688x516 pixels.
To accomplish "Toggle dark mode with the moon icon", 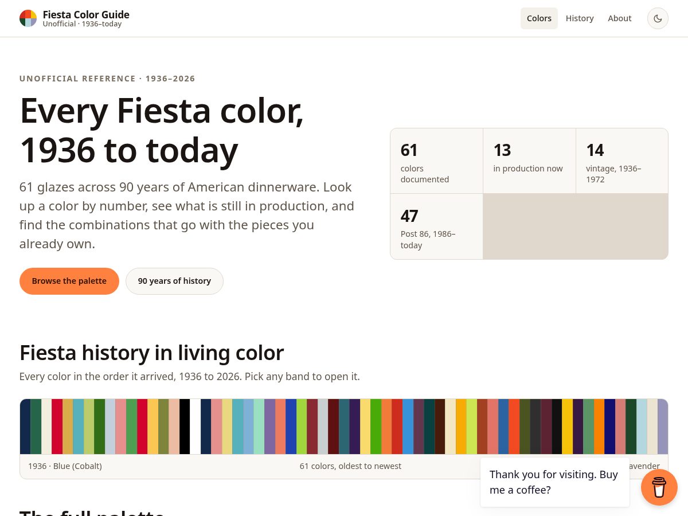I will pos(658,18).
